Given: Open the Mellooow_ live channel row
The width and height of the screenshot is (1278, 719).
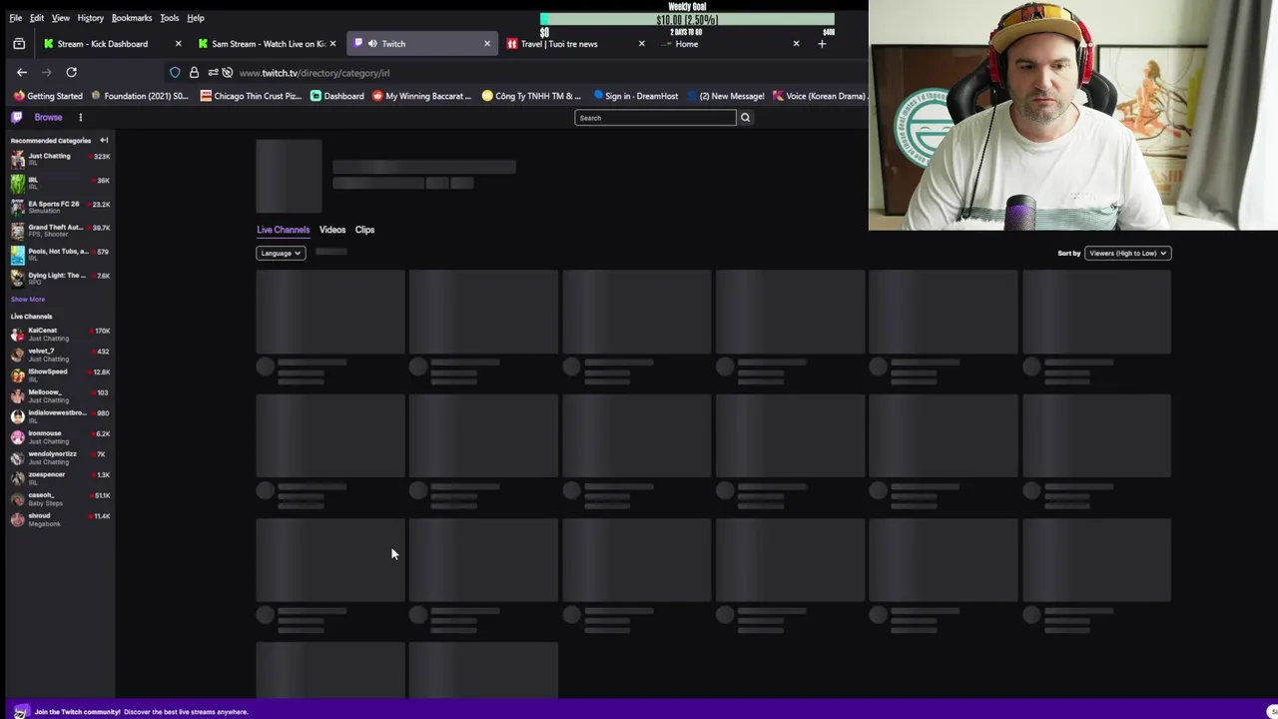Looking at the screenshot, I should [x=60, y=395].
